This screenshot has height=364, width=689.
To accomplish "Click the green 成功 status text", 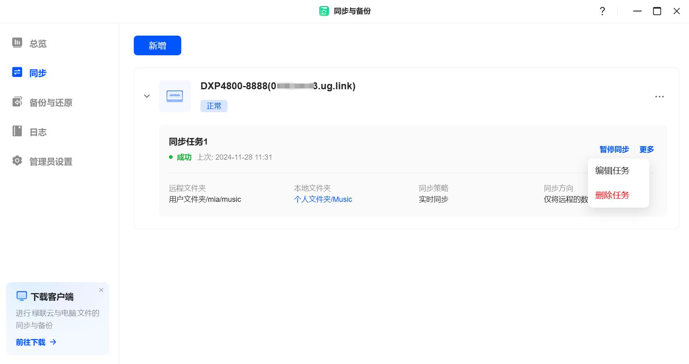I will click(184, 157).
